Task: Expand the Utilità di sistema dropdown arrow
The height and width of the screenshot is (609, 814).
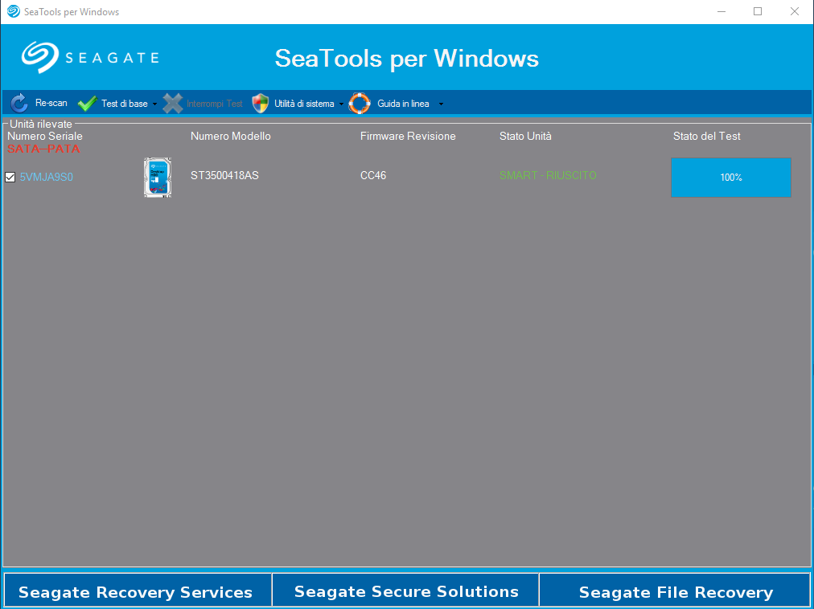Action: (x=341, y=104)
